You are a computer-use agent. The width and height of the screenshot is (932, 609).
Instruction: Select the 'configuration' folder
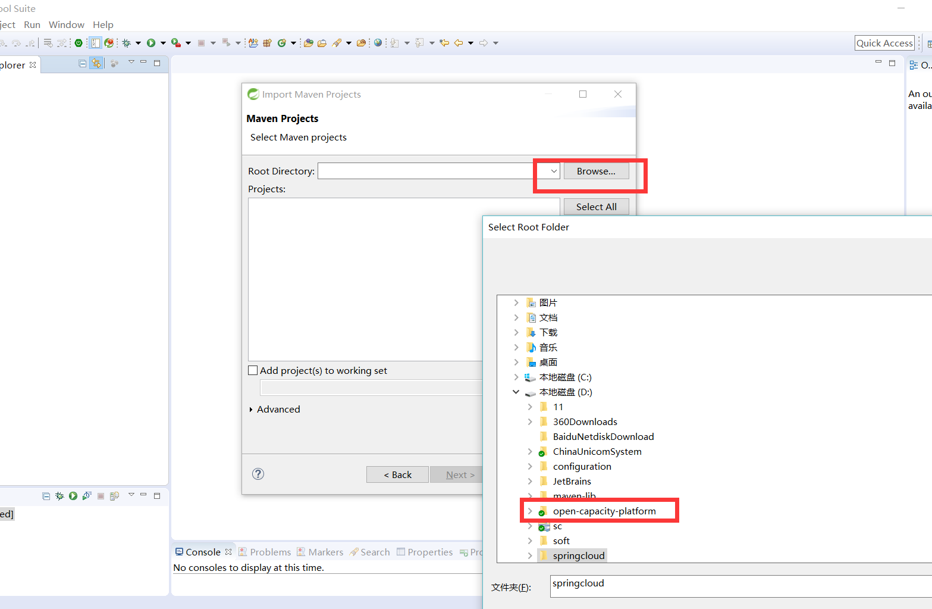(x=582, y=466)
